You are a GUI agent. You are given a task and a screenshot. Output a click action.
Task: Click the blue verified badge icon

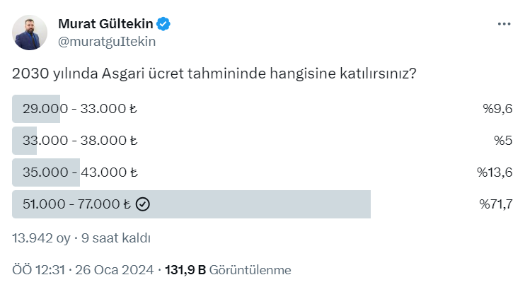163,25
